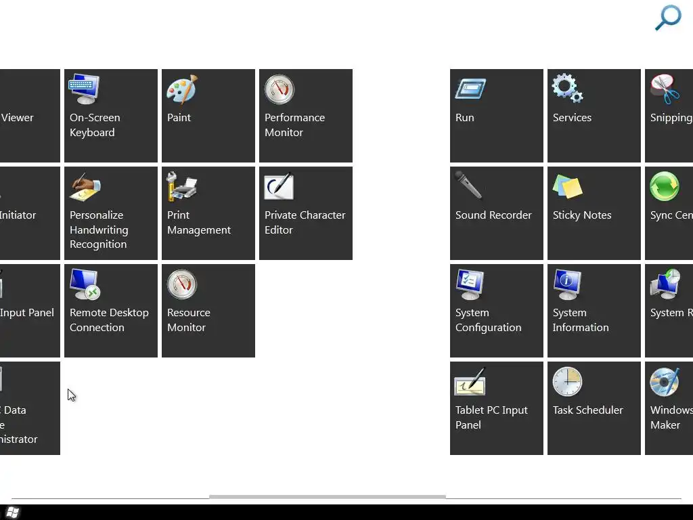The width and height of the screenshot is (693, 520).
Task: Click "System Information" label
Action: click(x=581, y=320)
